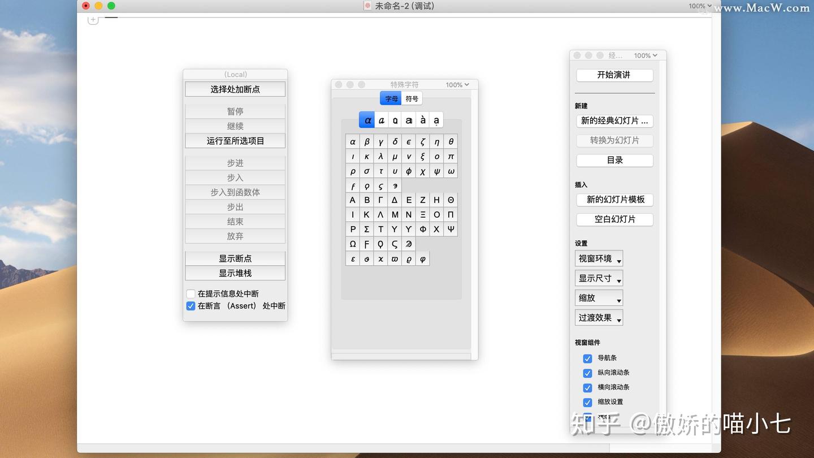Viewport: 814px width, 458px height.
Task: Toggle the 导航条 checkbox
Action: point(587,358)
